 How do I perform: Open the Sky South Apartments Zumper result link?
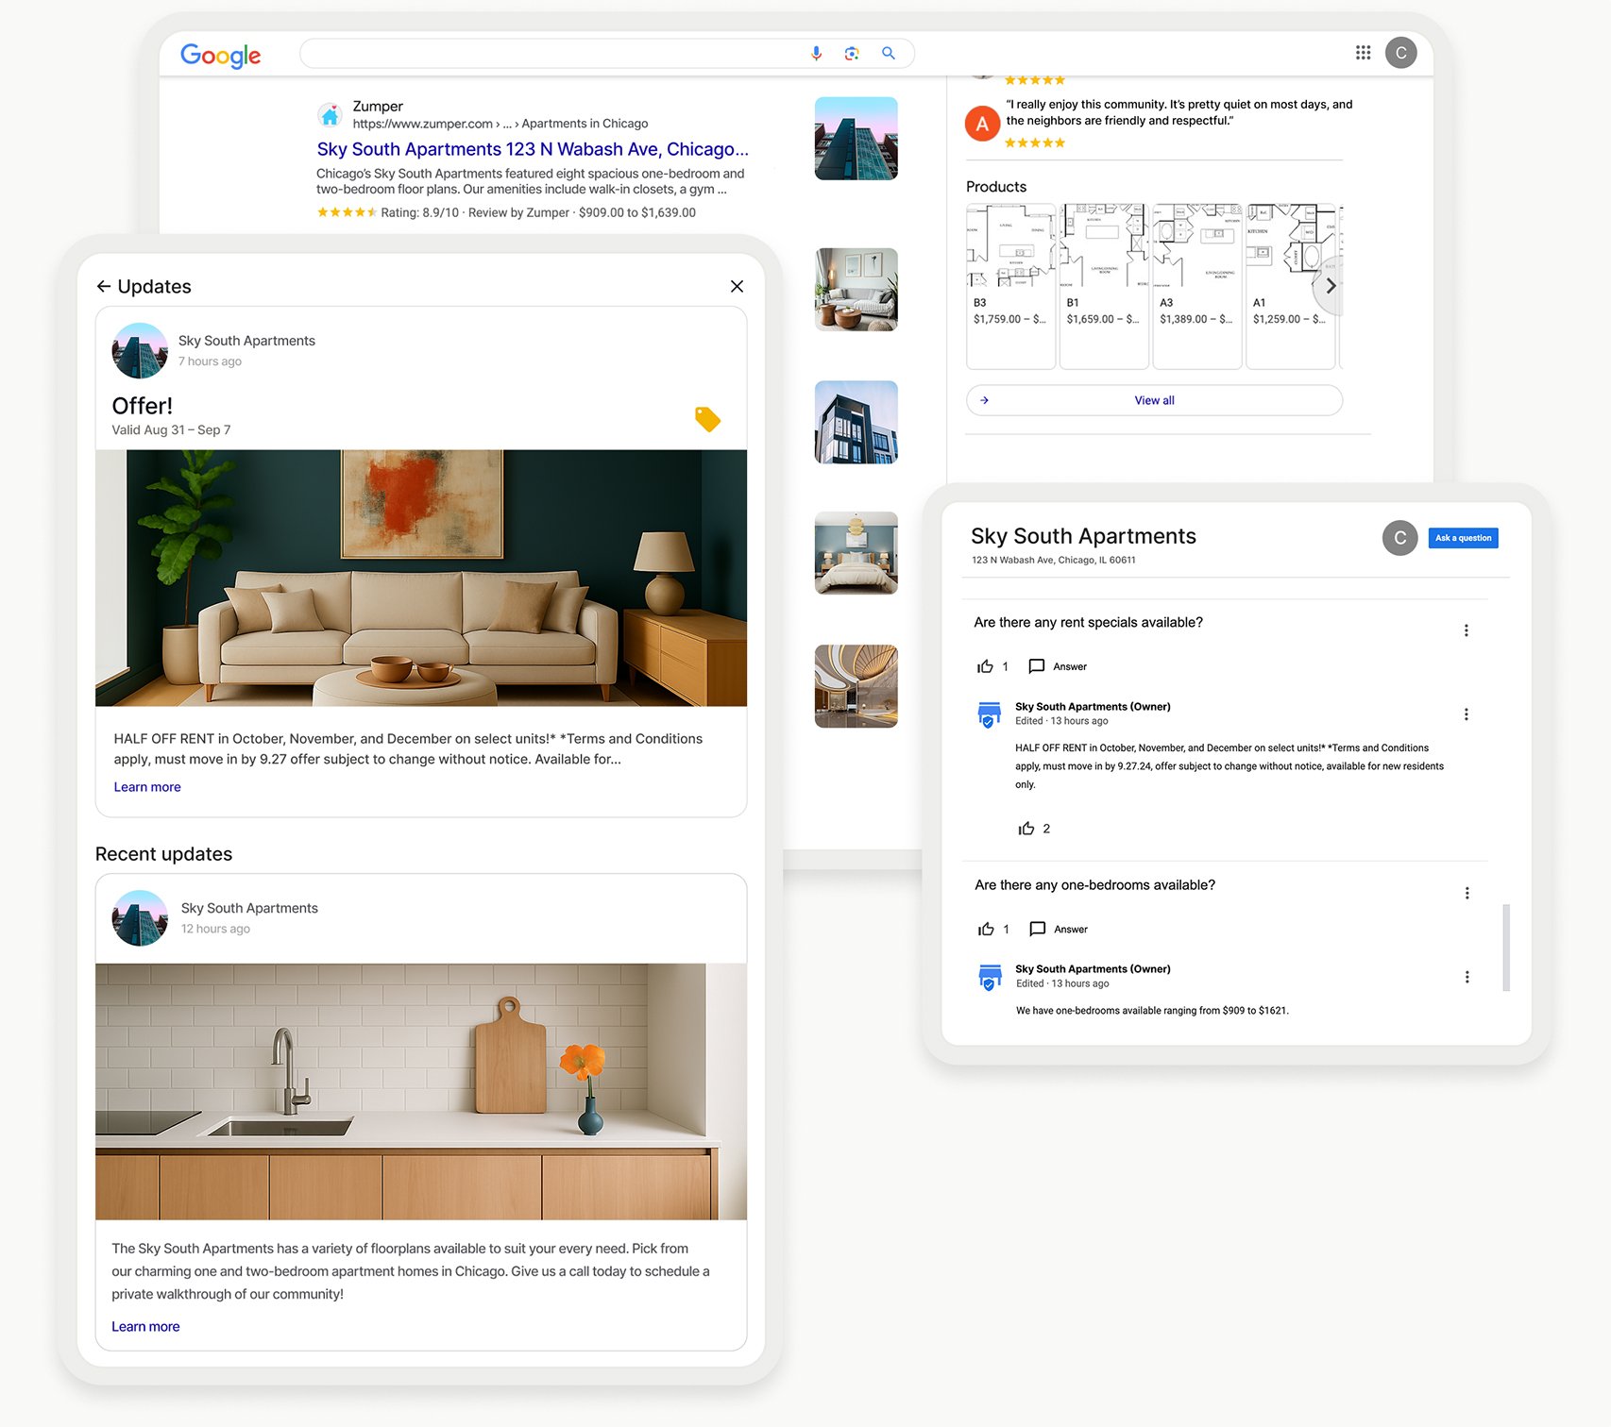click(x=533, y=149)
